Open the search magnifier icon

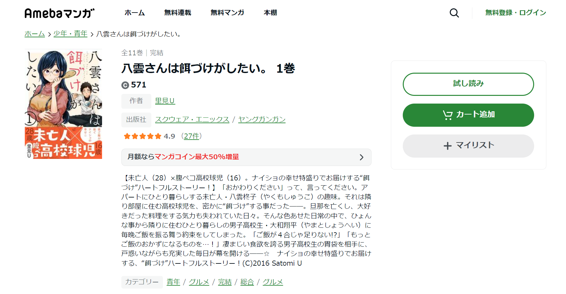coord(454,13)
